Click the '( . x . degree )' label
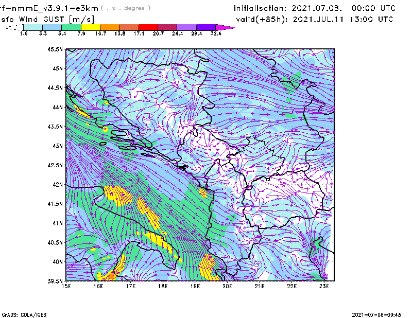Image resolution: width=412 pixels, height=318 pixels. point(126,8)
